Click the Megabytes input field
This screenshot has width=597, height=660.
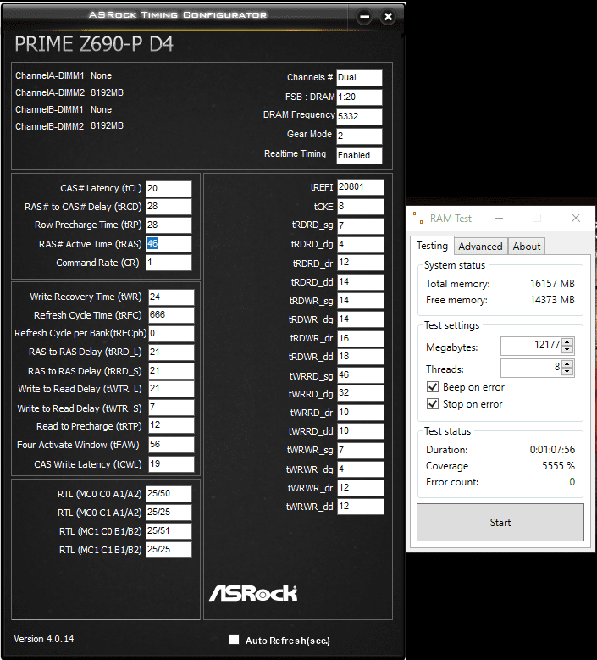531,346
